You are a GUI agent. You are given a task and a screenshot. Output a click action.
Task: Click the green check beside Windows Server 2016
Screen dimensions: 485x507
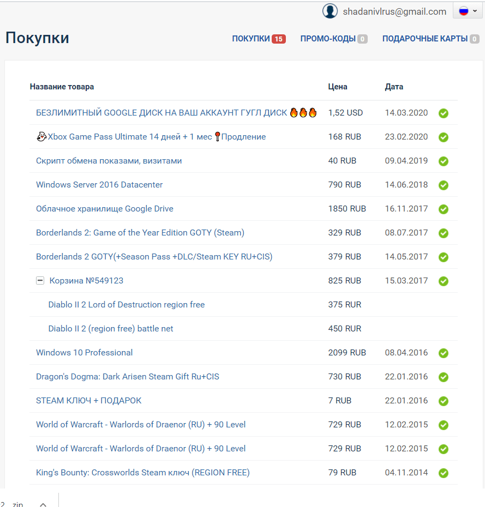pyautogui.click(x=443, y=185)
